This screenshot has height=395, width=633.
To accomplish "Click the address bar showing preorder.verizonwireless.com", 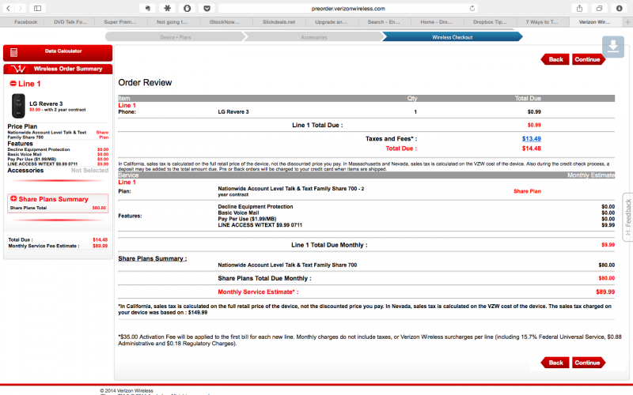I will pyautogui.click(x=348, y=8).
